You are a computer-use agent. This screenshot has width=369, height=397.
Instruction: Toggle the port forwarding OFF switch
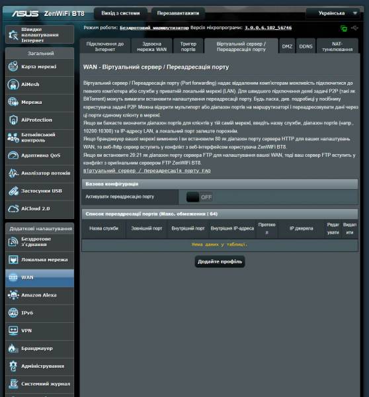tap(199, 197)
